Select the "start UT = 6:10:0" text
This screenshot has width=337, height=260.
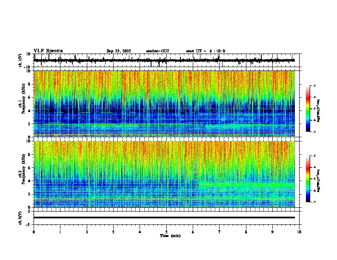point(206,51)
